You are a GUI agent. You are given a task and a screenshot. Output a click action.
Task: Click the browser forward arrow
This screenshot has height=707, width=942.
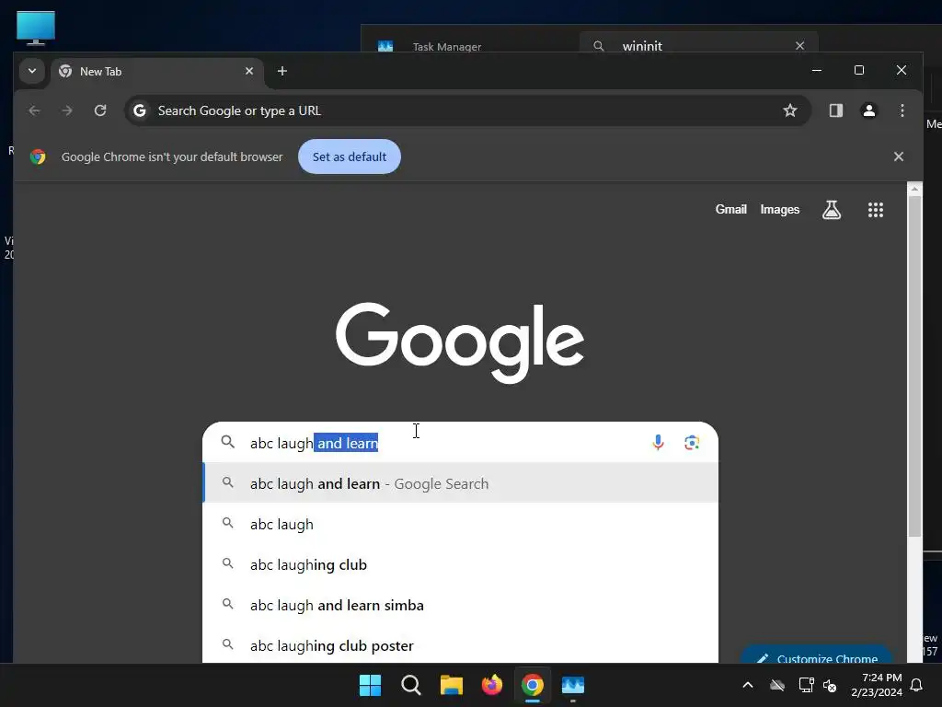click(x=67, y=110)
